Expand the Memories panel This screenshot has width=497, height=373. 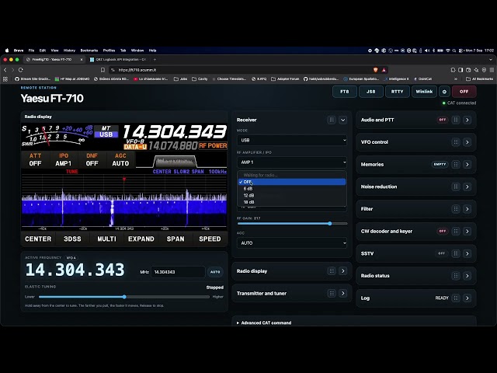[x=467, y=164]
